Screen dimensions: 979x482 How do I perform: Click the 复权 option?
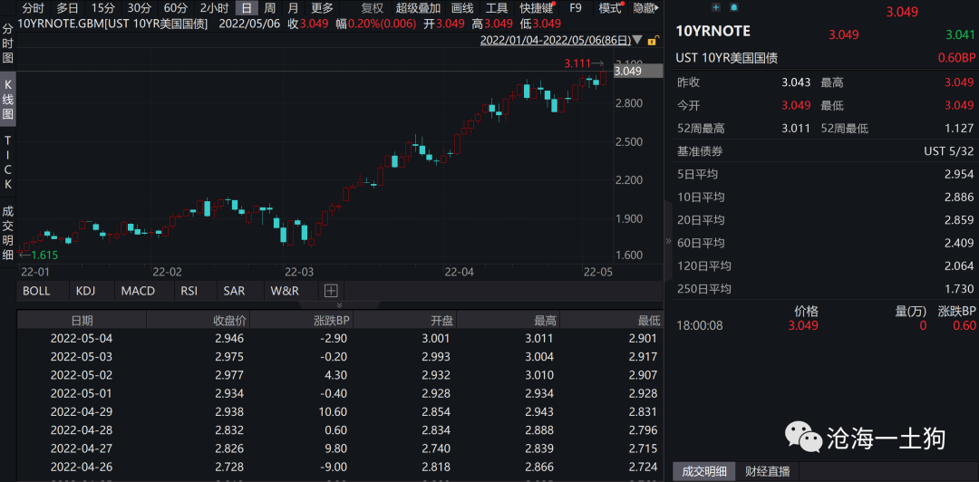(x=373, y=9)
